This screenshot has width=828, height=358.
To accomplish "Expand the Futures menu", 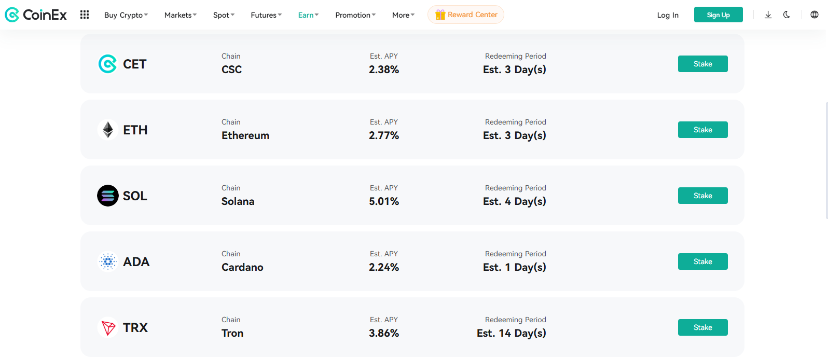I will coord(266,15).
